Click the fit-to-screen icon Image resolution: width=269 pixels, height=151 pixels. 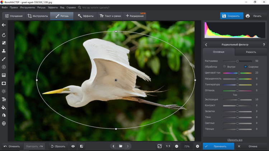pyautogui.click(x=160, y=146)
